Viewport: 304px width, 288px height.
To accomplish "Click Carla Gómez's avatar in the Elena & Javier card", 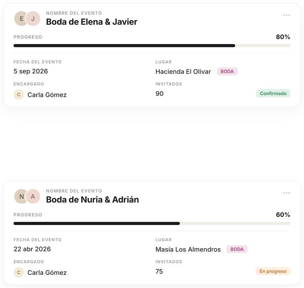I will click(19, 95).
